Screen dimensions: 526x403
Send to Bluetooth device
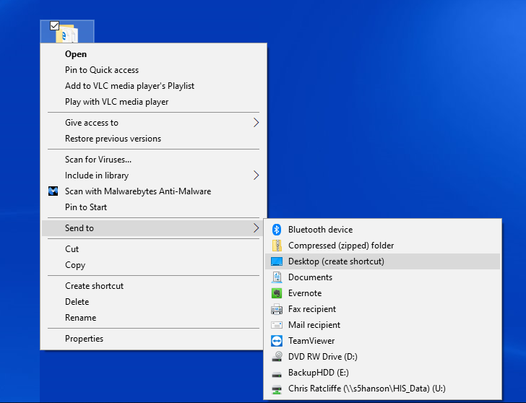click(x=383, y=230)
